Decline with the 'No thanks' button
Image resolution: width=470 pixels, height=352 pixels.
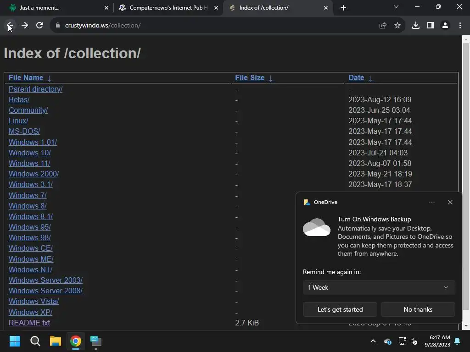coord(418,309)
